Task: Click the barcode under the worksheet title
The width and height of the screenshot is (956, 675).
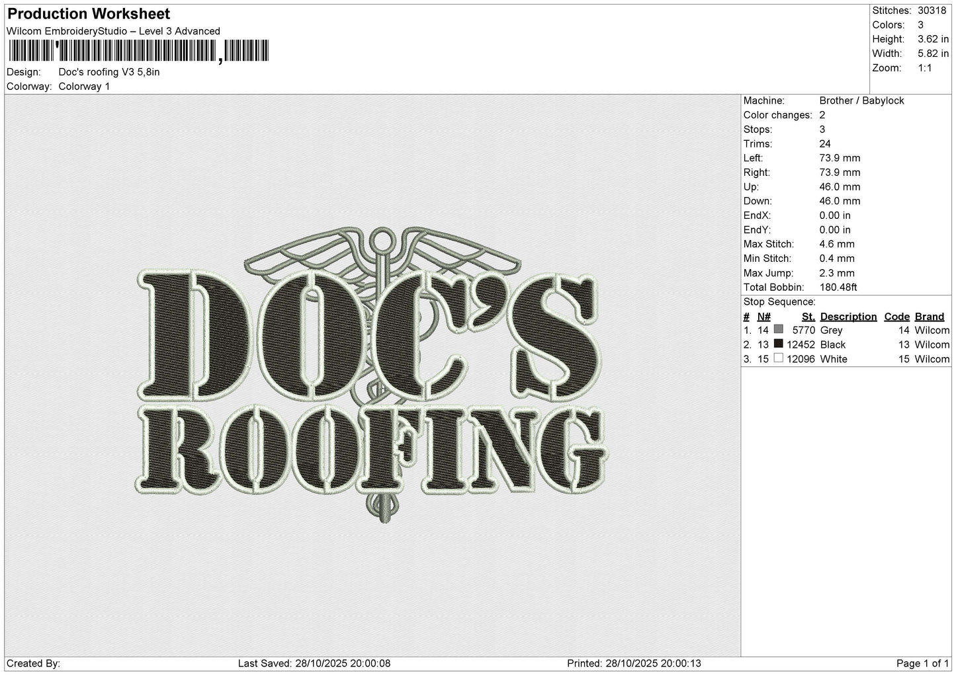Action: point(138,52)
